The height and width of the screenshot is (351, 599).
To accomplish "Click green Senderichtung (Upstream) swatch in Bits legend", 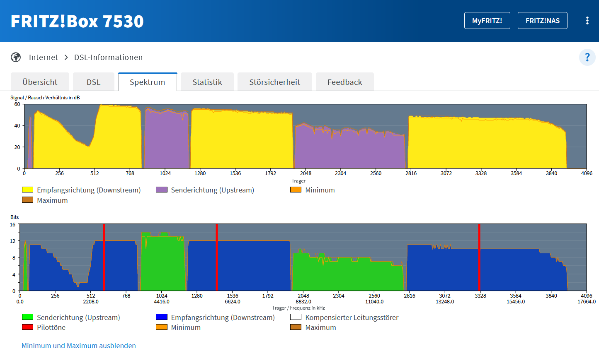I will (x=27, y=317).
